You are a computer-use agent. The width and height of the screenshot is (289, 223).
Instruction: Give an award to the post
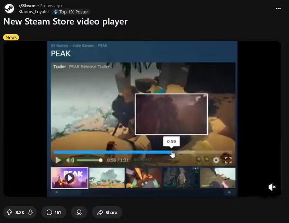[x=79, y=212]
